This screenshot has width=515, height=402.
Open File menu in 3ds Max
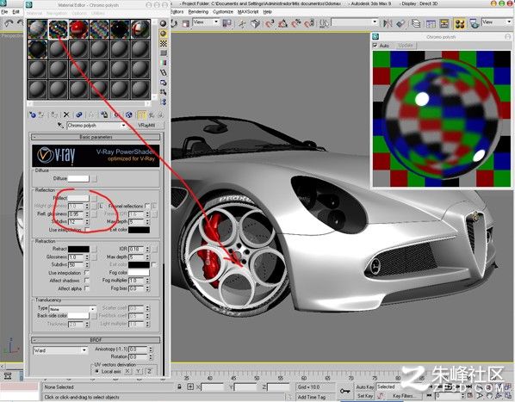(4, 11)
